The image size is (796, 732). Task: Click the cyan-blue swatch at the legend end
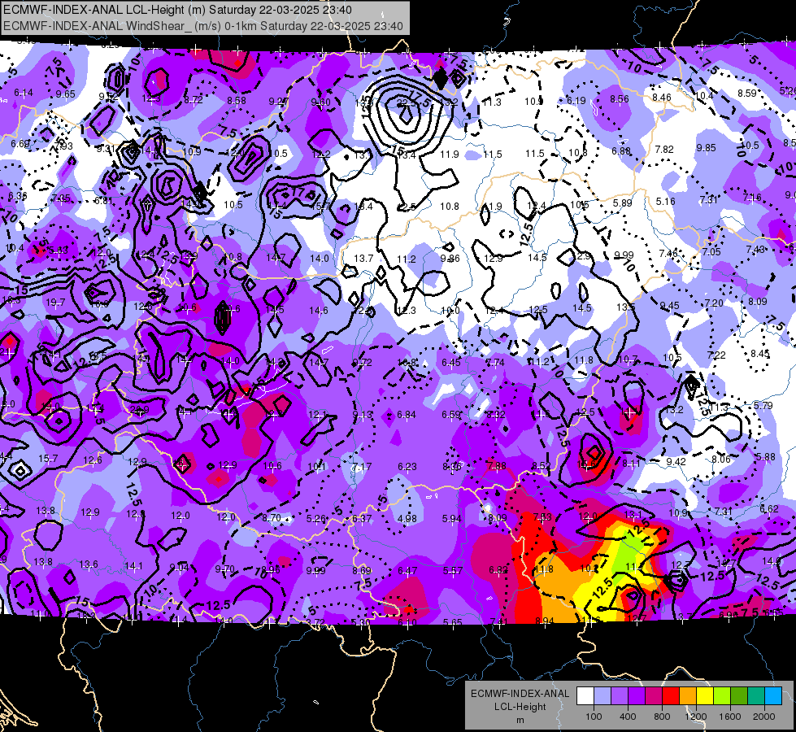(x=773, y=696)
